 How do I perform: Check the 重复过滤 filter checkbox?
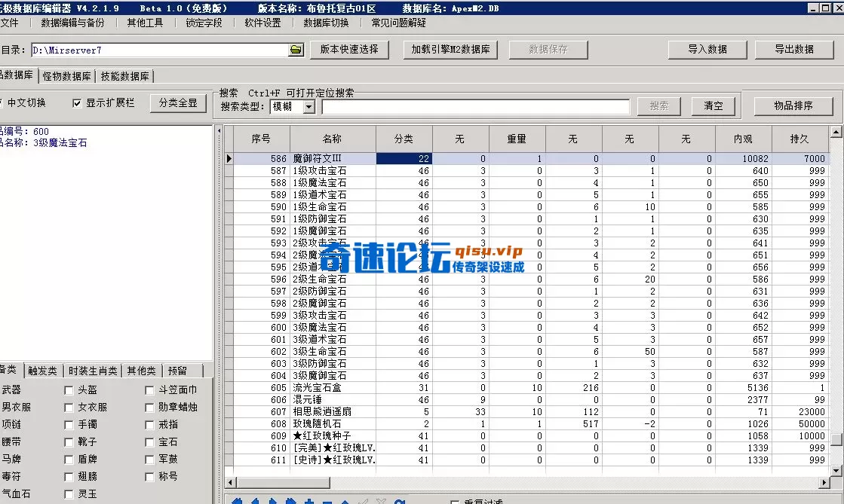coord(456,500)
